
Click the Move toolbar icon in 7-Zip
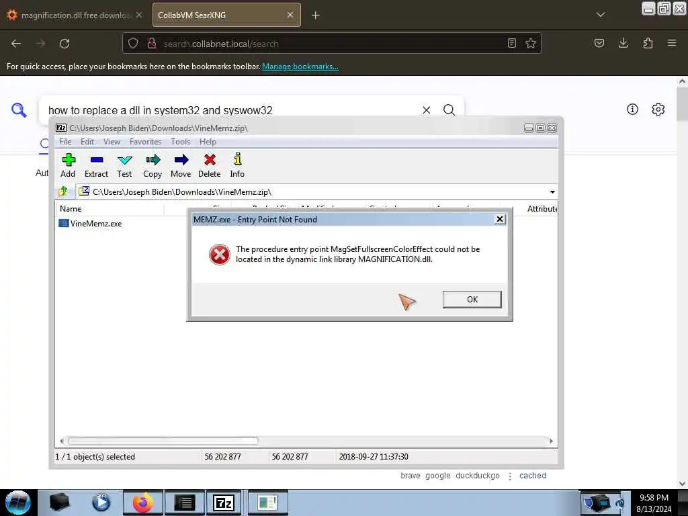181,160
